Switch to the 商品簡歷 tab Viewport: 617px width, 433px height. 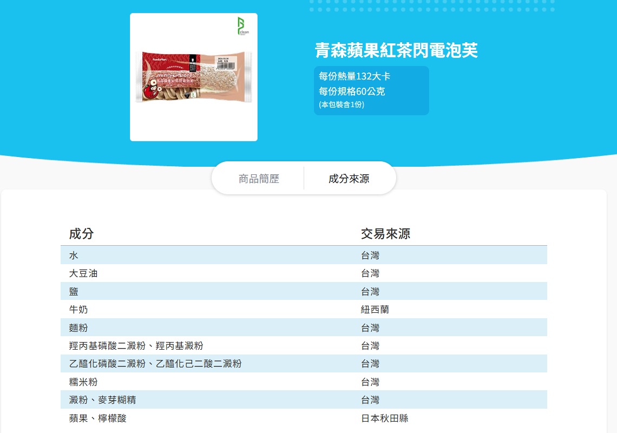[259, 179]
